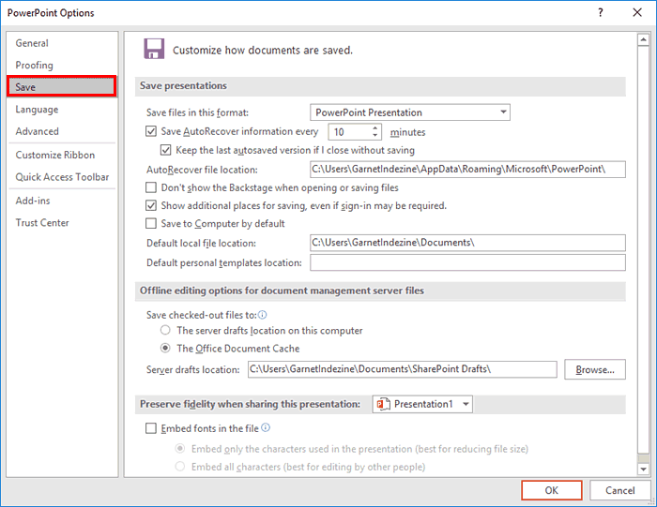
Task: Close the PowerPoint Options dialog
Action: click(x=637, y=12)
